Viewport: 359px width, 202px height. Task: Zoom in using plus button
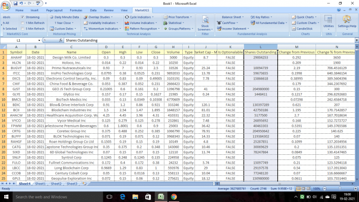click(355, 189)
